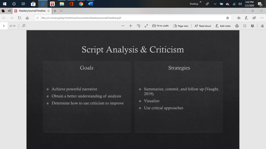
Task: Open a new tab with plus button
Action: point(55,11)
